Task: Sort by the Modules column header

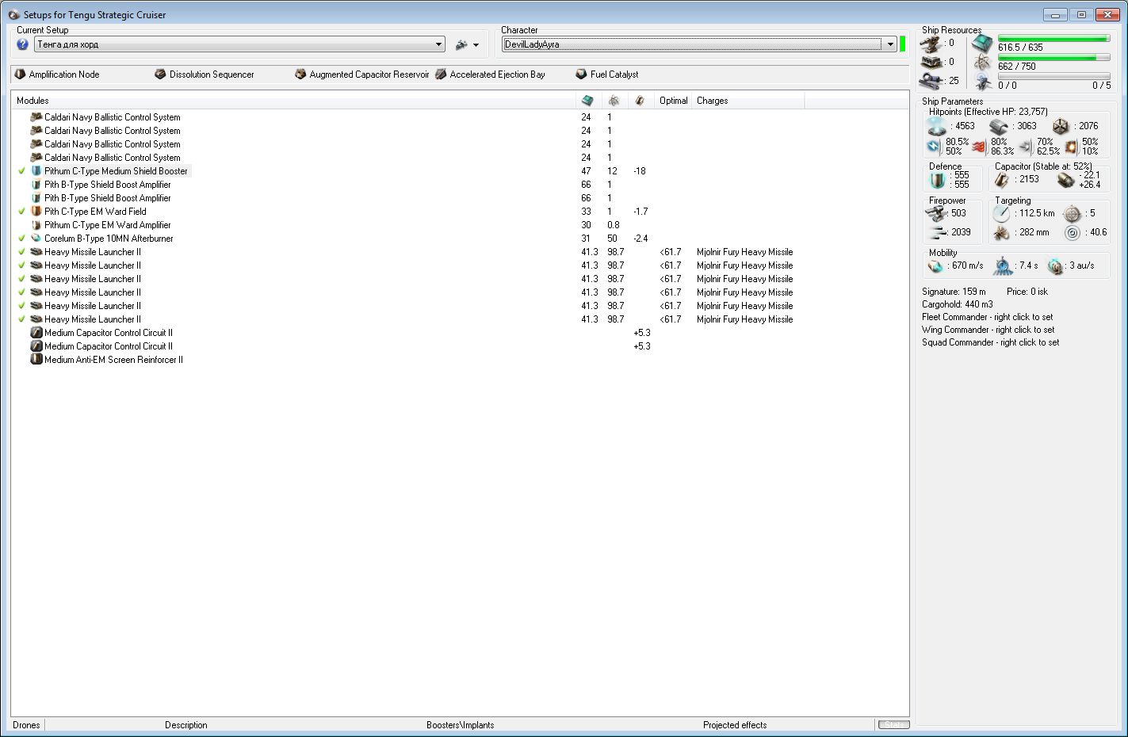Action: [293, 101]
